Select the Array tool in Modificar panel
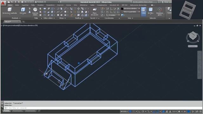 click(x=86, y=15)
